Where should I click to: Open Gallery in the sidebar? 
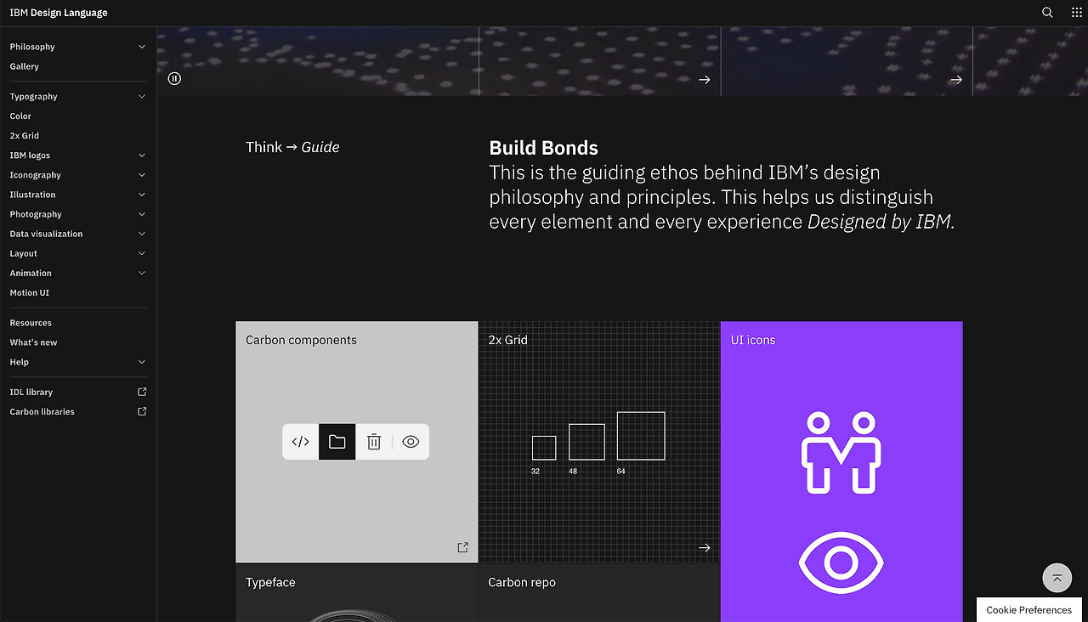(25, 66)
